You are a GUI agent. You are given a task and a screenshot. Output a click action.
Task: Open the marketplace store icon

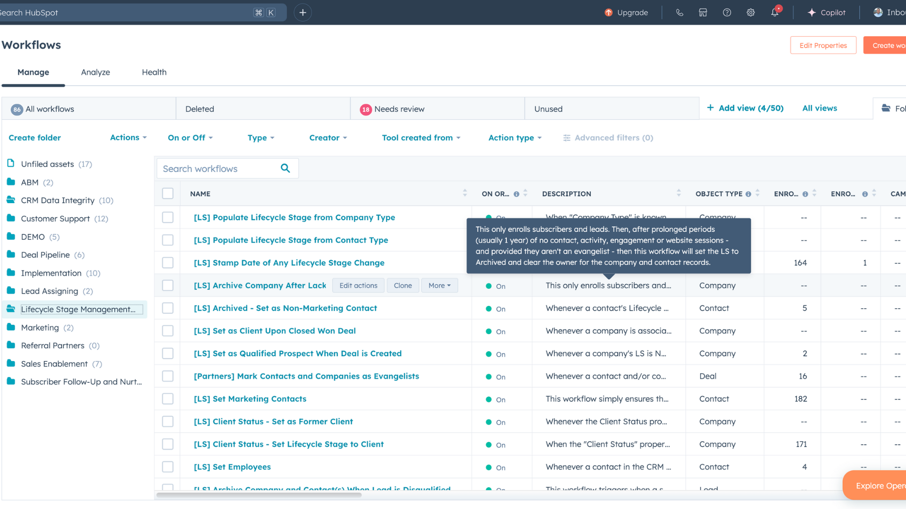(x=703, y=13)
